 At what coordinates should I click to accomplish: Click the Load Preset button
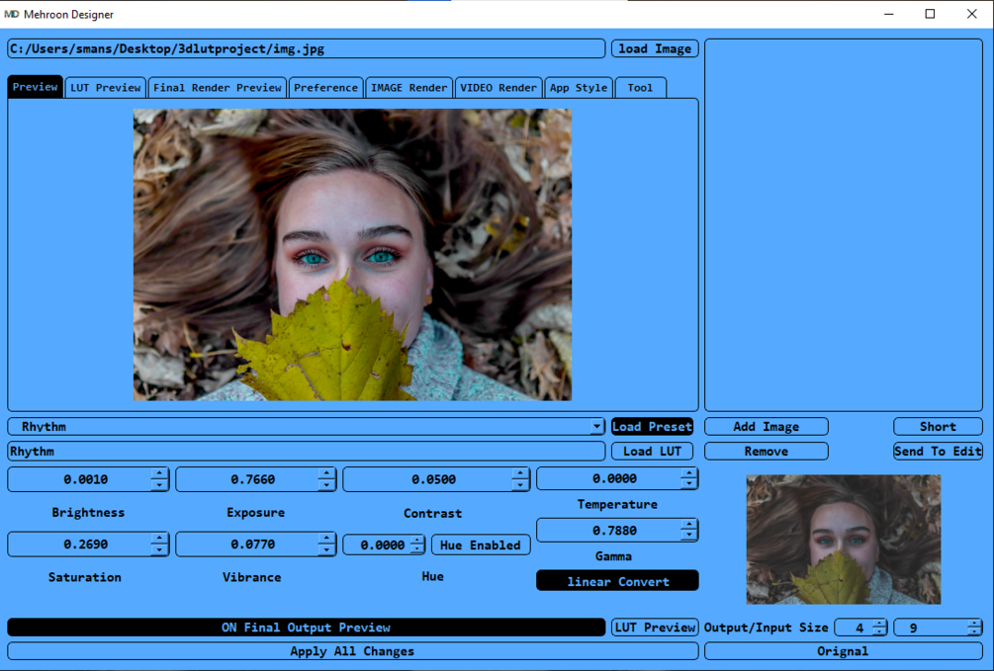pyautogui.click(x=653, y=427)
